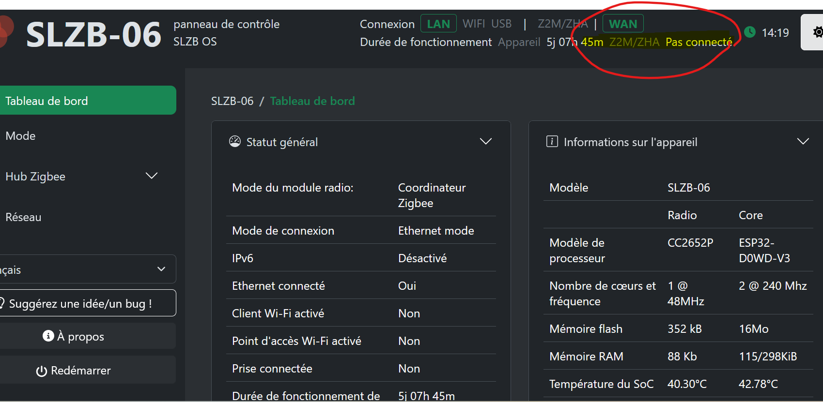Click the Ethernet connecté row label
The image size is (823, 402).
(x=279, y=286)
